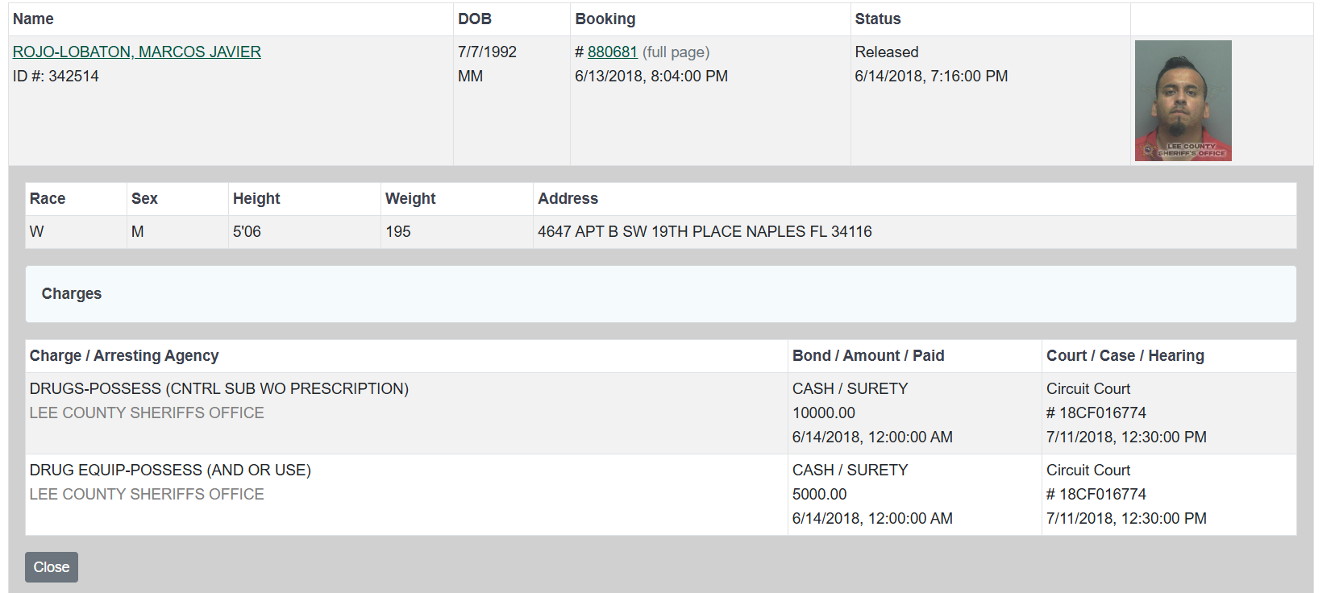Click the Bond / Amount / Paid header
This screenshot has height=593, width=1335.
[868, 355]
